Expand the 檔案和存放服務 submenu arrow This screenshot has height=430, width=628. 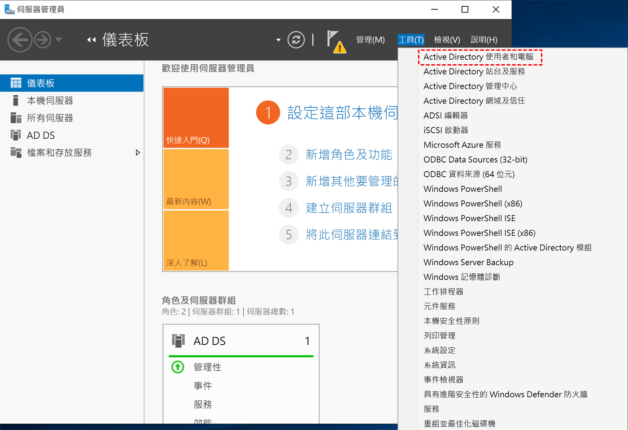pos(138,153)
